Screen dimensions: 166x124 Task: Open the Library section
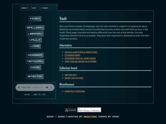(35, 34)
